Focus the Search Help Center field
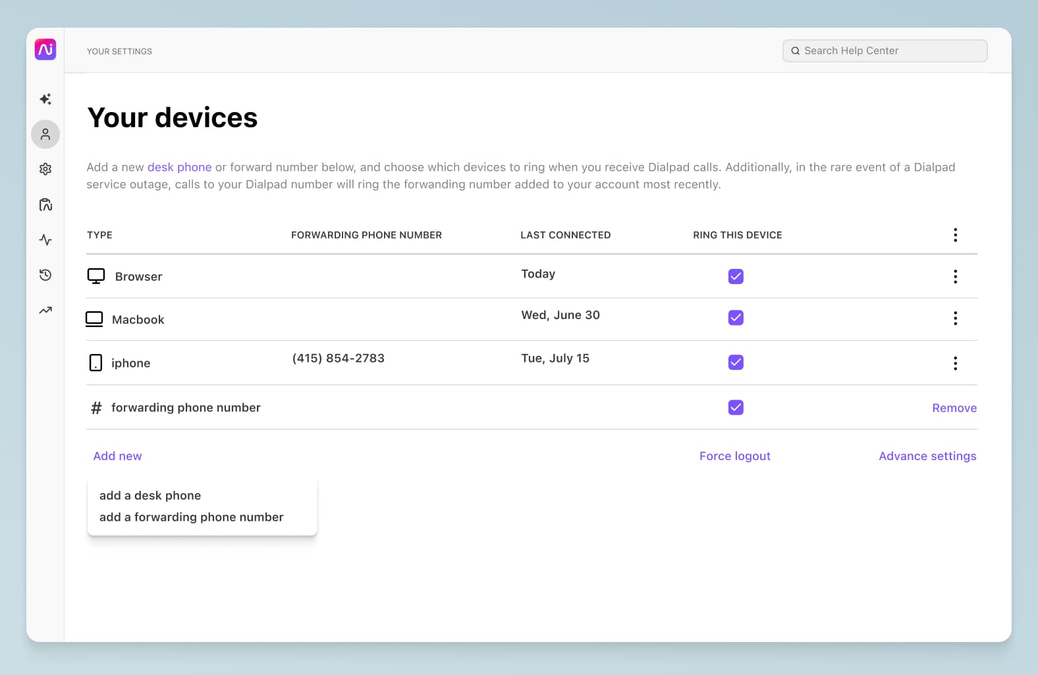 click(x=885, y=51)
